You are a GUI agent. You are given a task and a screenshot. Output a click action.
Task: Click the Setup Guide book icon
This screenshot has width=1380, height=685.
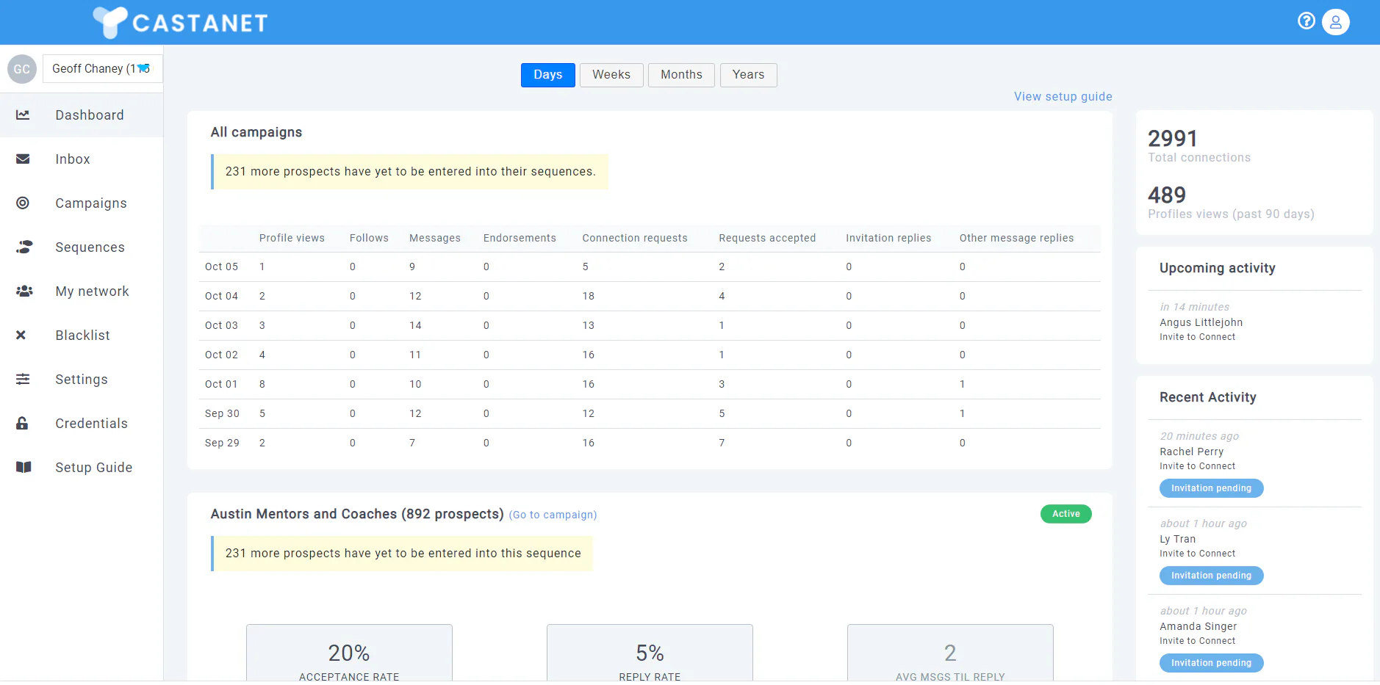coord(24,468)
